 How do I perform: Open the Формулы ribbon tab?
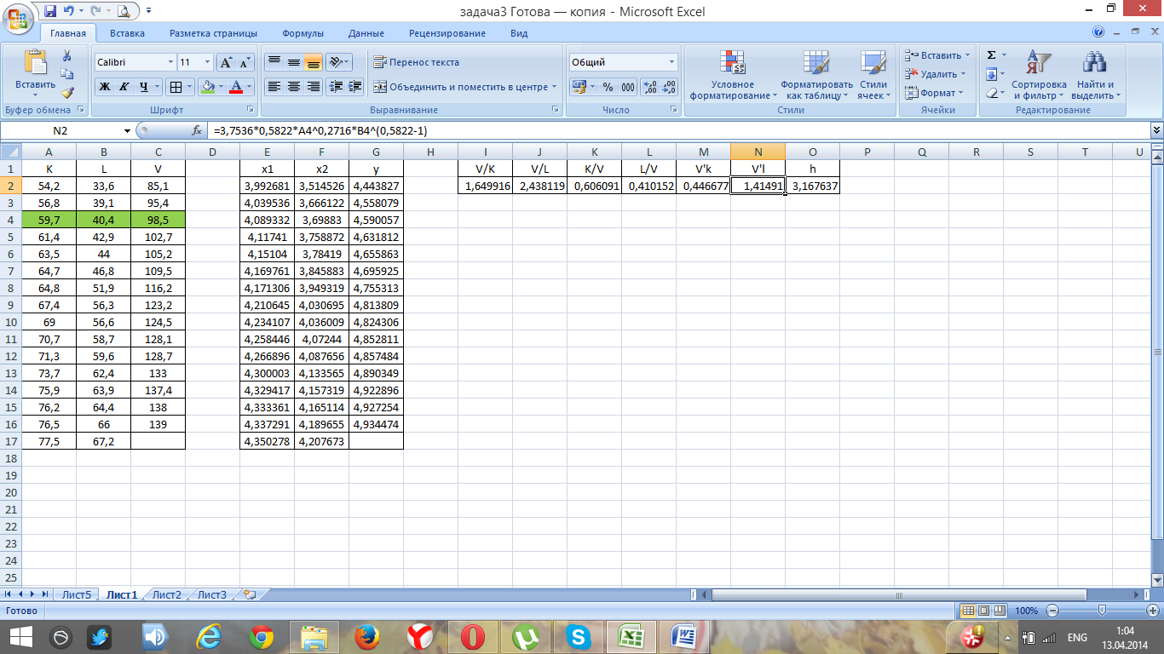point(303,33)
